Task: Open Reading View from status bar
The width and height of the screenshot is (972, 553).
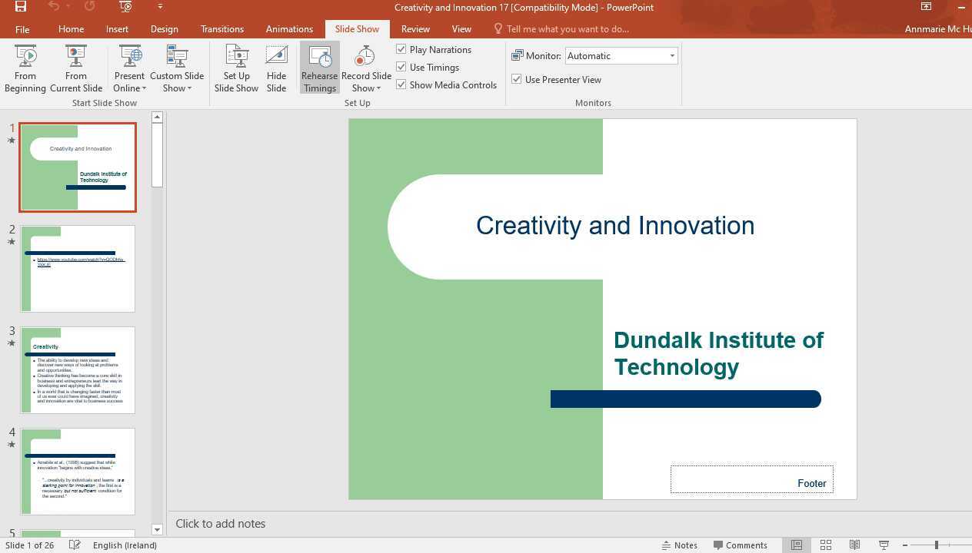Action: click(854, 545)
